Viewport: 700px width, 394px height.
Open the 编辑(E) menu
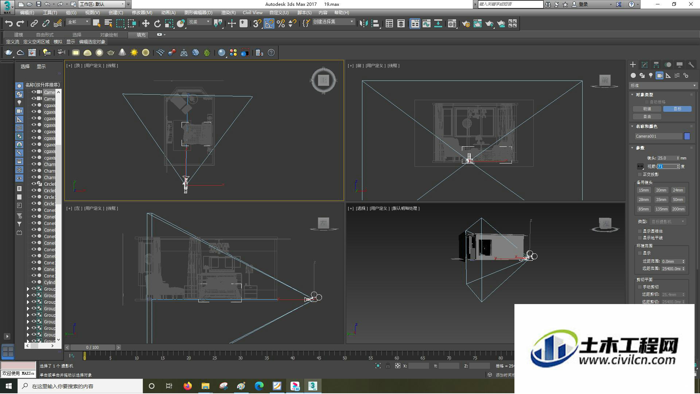point(27,13)
